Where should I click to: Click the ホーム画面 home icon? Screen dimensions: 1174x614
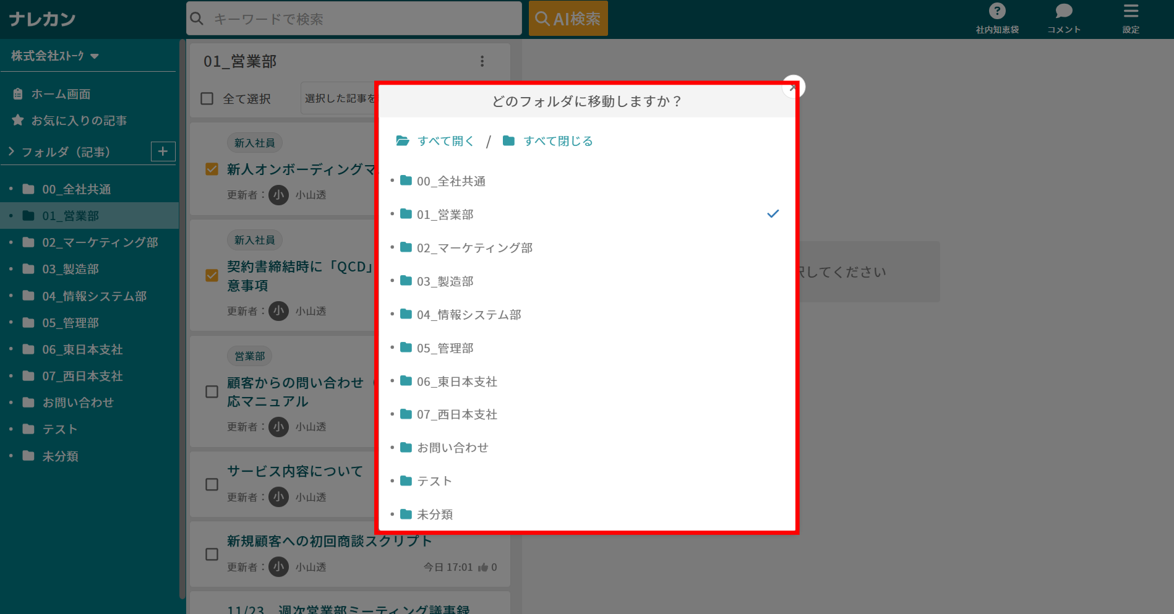click(18, 93)
